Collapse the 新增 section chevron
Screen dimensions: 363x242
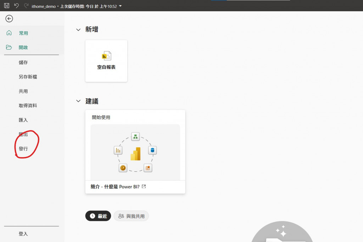(x=78, y=30)
